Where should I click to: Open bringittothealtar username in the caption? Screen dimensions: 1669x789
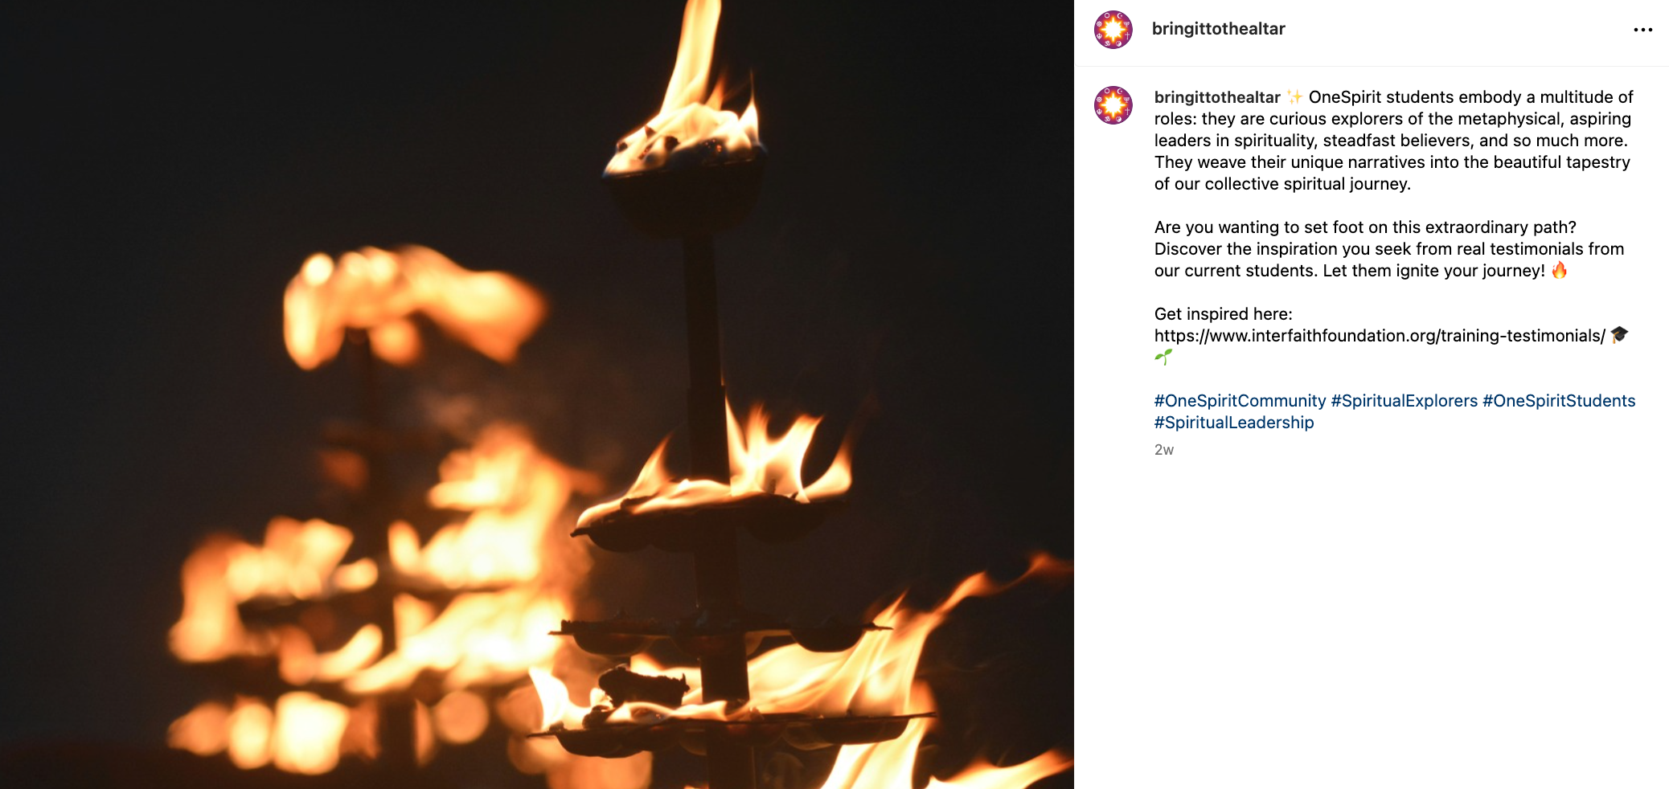click(1217, 97)
